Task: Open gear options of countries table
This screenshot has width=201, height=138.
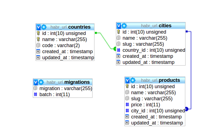Action: click(x=44, y=27)
